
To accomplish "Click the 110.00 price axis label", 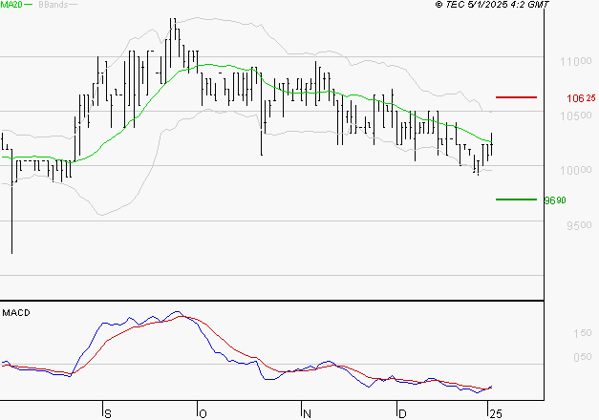I will tap(576, 61).
